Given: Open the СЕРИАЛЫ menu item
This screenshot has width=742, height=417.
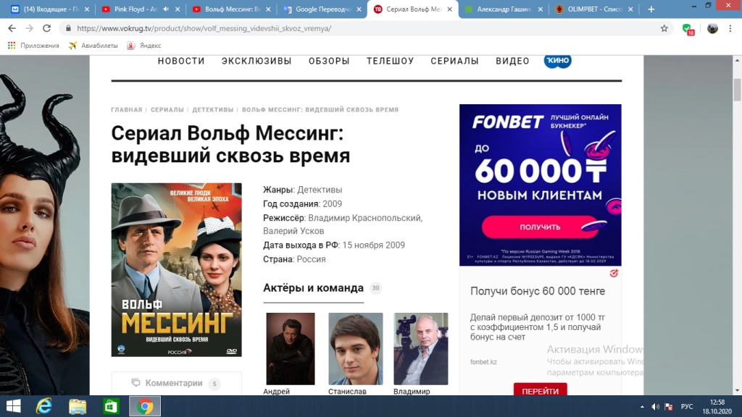Looking at the screenshot, I should (x=454, y=61).
